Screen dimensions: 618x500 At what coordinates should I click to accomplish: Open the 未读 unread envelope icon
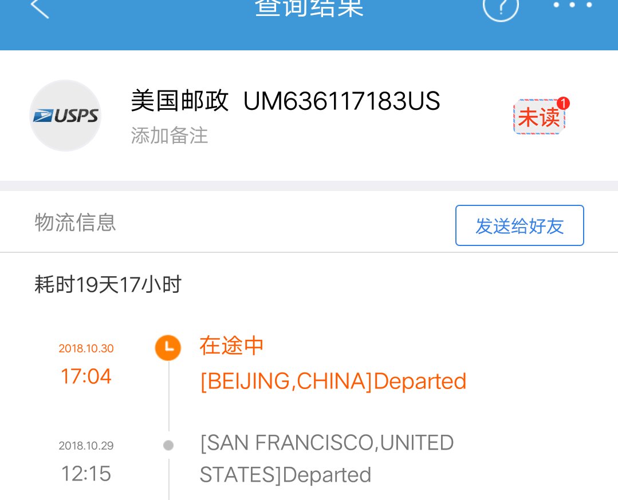coord(538,117)
